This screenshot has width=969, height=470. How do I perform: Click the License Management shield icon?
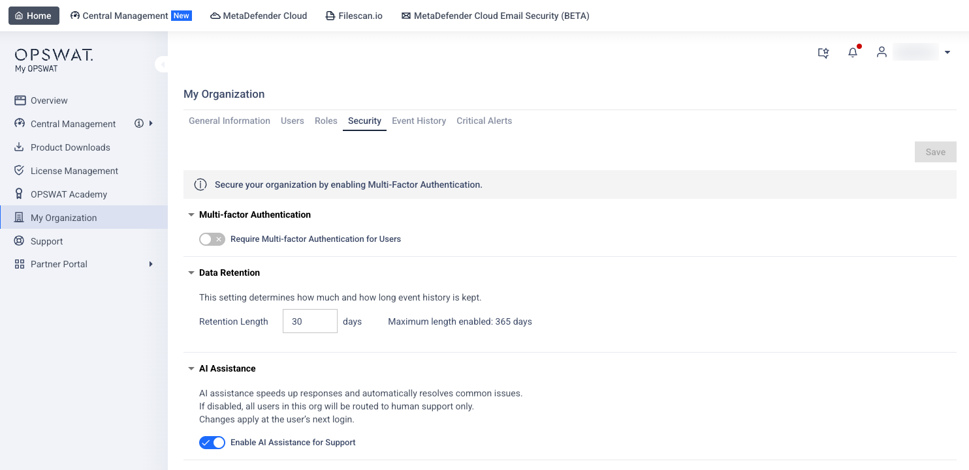tap(19, 171)
